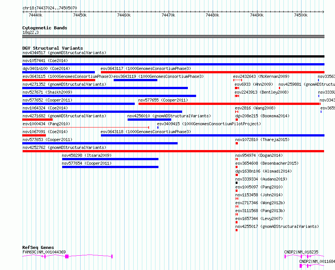The height and width of the screenshot is (270, 335).
Task: Click nsv4271682 gnomAD variant label
Action: [64, 116]
